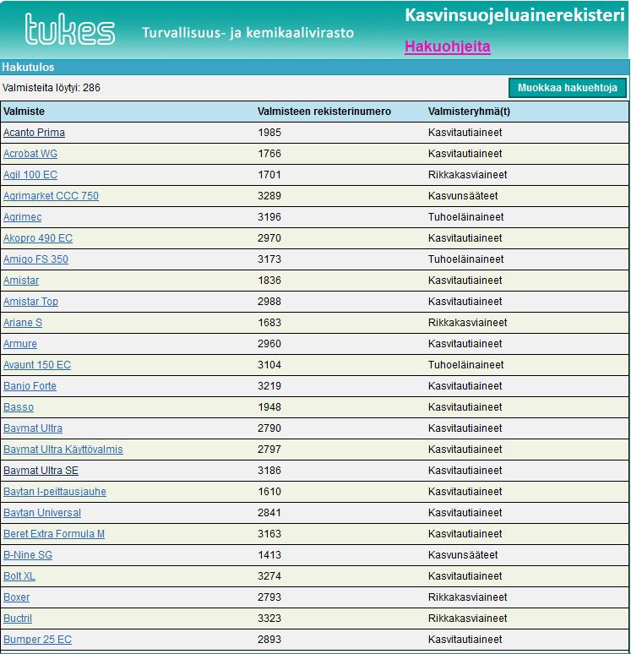This screenshot has width=631, height=654.
Task: Click register number 1683
Action: [269, 323]
